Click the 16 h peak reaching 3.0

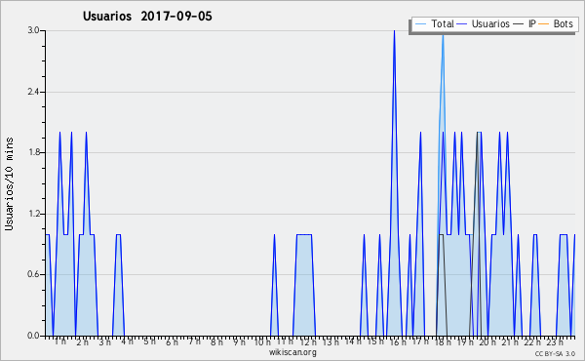tap(394, 31)
